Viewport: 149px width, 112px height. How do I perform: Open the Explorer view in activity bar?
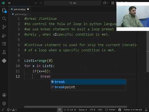click(x=4, y=10)
